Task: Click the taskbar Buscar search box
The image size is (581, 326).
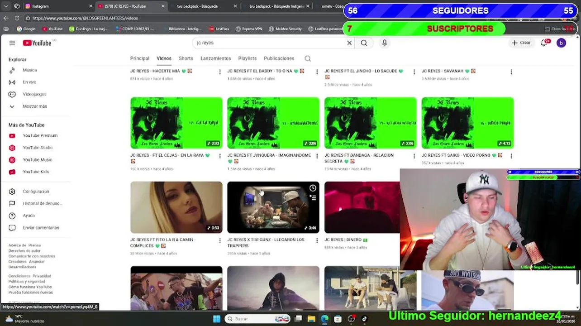Action: (257, 319)
